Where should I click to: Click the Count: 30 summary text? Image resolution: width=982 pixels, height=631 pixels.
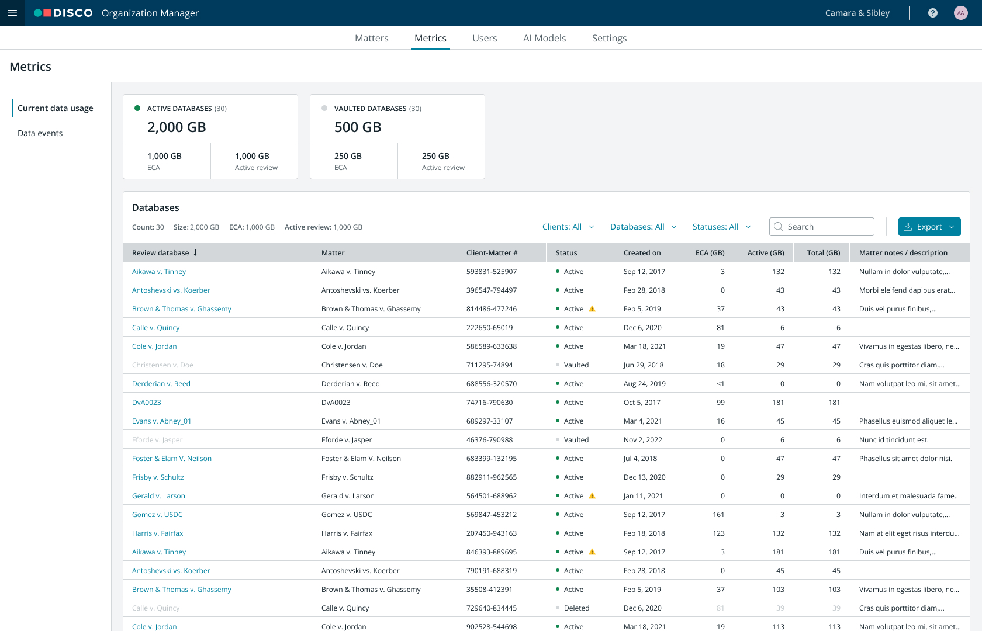point(148,227)
